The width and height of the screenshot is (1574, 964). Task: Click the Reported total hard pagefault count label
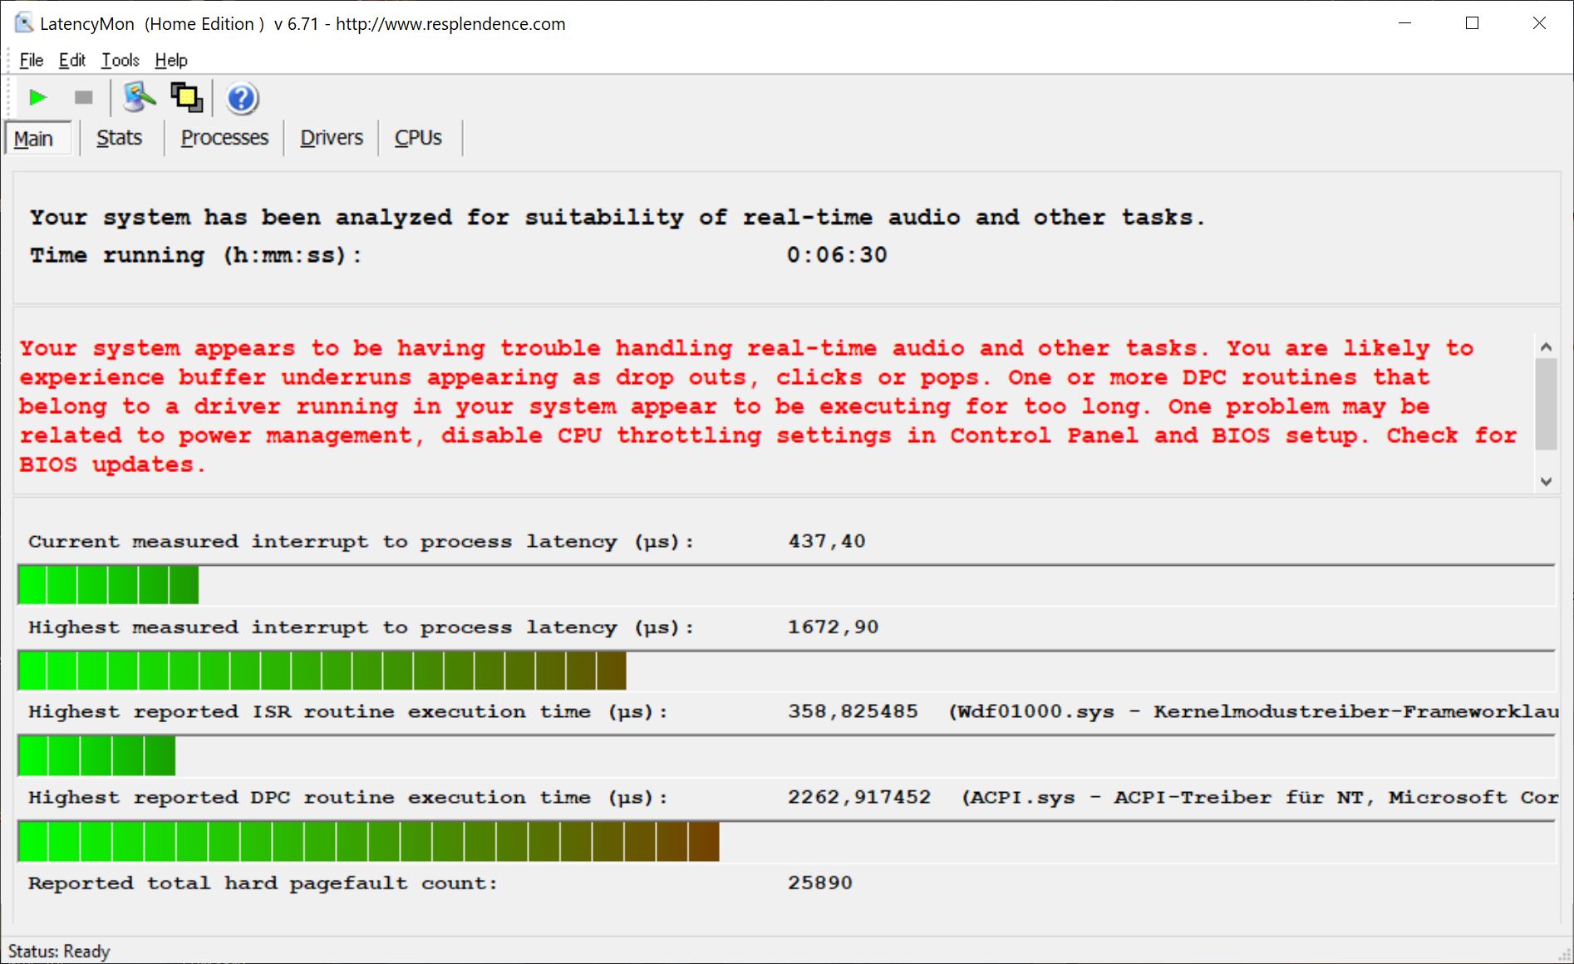pyautogui.click(x=263, y=883)
